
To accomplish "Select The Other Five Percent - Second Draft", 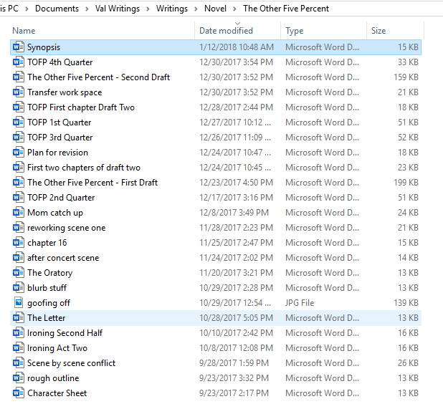I will [x=98, y=77].
